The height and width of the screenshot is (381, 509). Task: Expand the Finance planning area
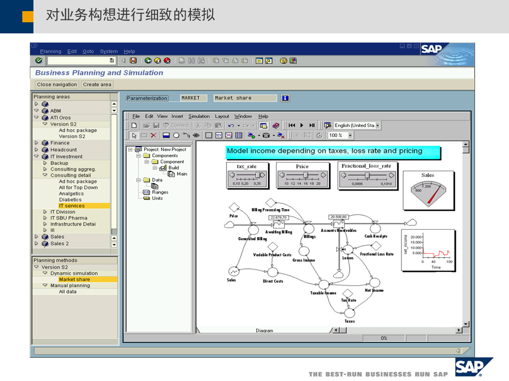(x=37, y=142)
